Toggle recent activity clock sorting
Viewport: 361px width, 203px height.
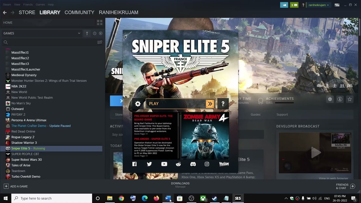click(95, 33)
